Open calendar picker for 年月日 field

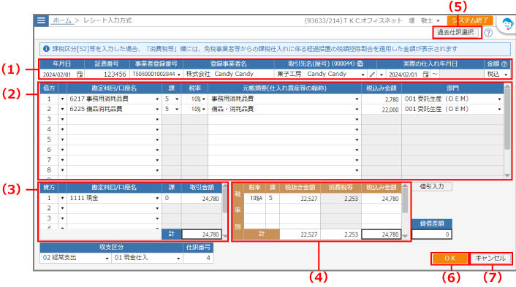coord(80,74)
